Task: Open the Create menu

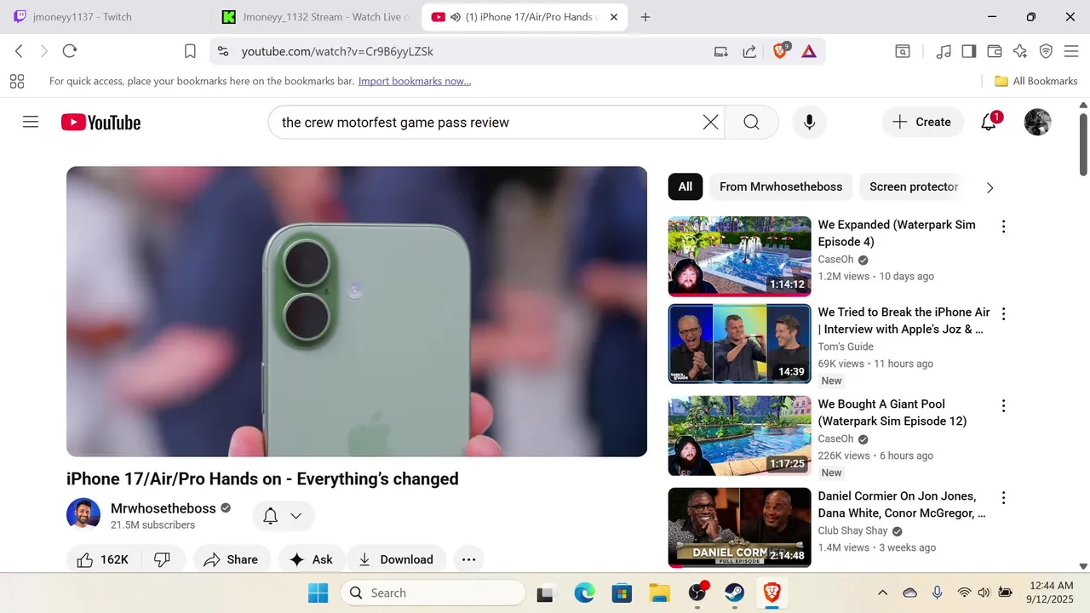Action: (x=922, y=122)
